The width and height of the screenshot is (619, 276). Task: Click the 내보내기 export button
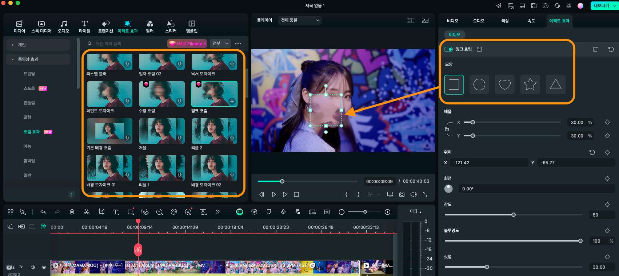coord(601,6)
